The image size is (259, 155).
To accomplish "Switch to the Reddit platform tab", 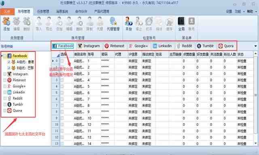I will coord(185,46).
